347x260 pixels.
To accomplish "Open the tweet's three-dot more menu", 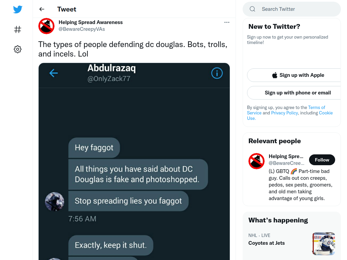I will (x=227, y=22).
